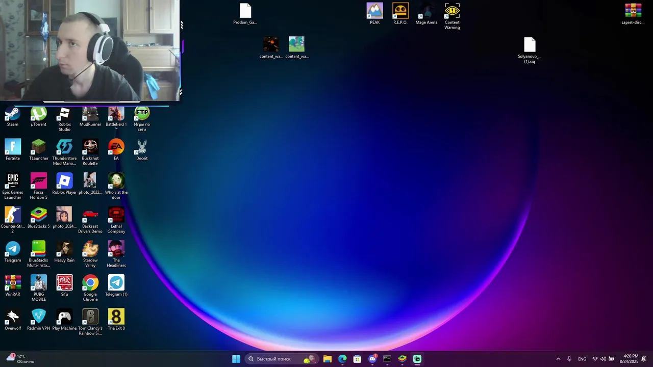Select the Counter-Strike 2 icon

[13, 220]
